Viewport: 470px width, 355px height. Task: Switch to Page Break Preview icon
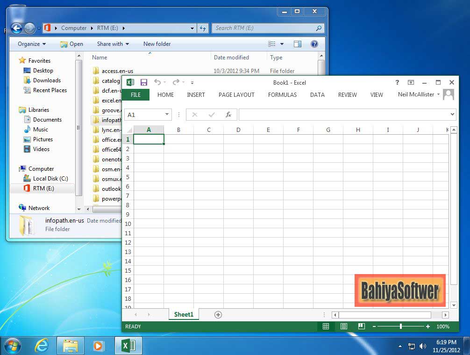pos(362,326)
